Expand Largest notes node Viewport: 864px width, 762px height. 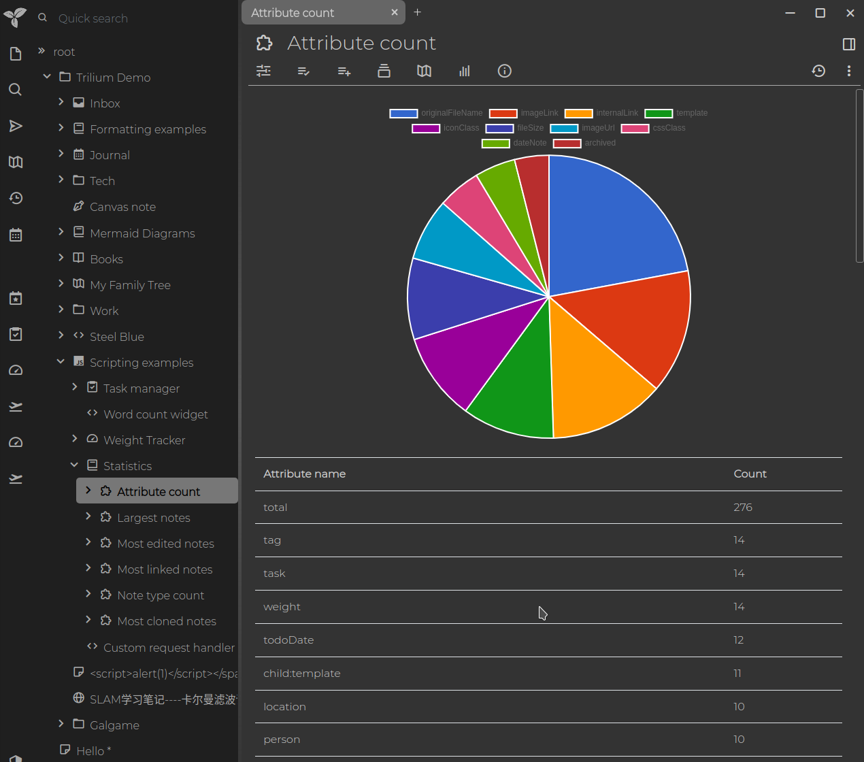point(88,516)
